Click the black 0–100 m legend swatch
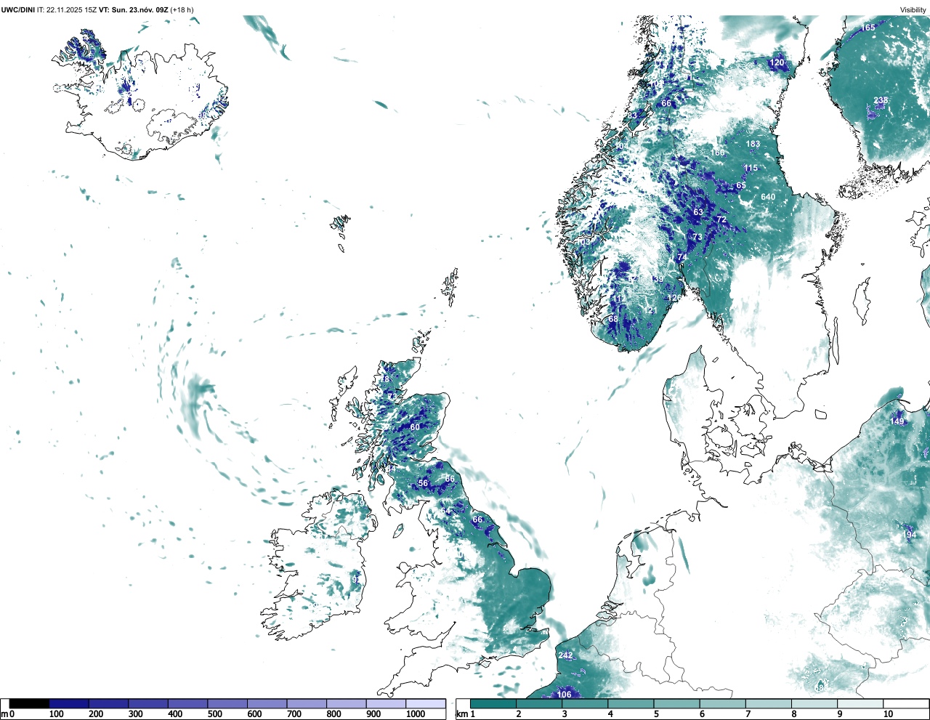This screenshot has height=720, width=930. tap(29, 704)
